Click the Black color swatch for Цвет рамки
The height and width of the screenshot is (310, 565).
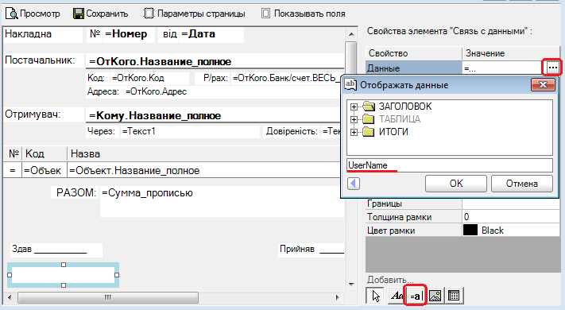point(470,231)
